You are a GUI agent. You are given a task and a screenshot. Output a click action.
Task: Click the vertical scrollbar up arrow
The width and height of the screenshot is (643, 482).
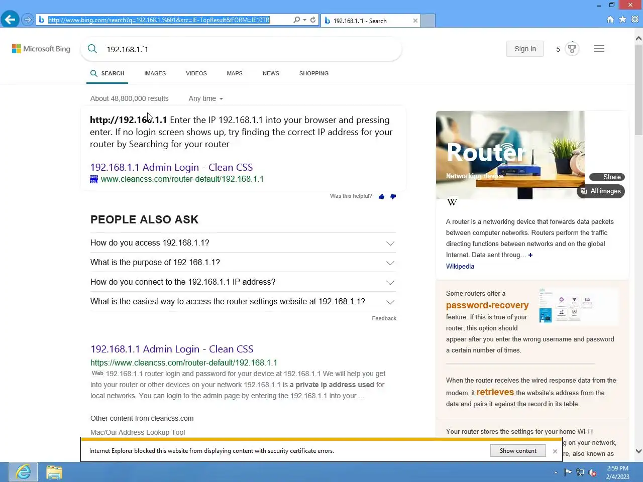click(638, 39)
